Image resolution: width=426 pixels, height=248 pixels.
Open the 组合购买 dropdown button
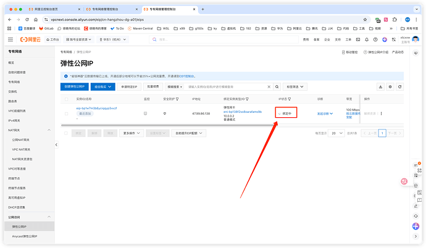103,87
